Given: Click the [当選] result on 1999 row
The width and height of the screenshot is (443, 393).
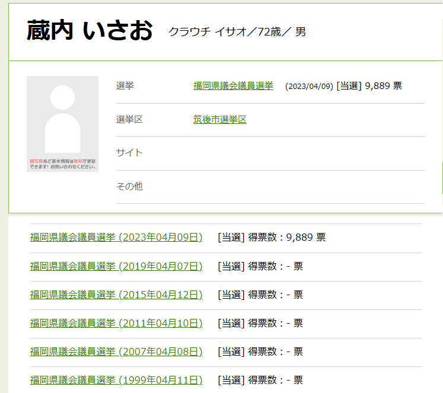Looking at the screenshot, I should pos(231,381).
